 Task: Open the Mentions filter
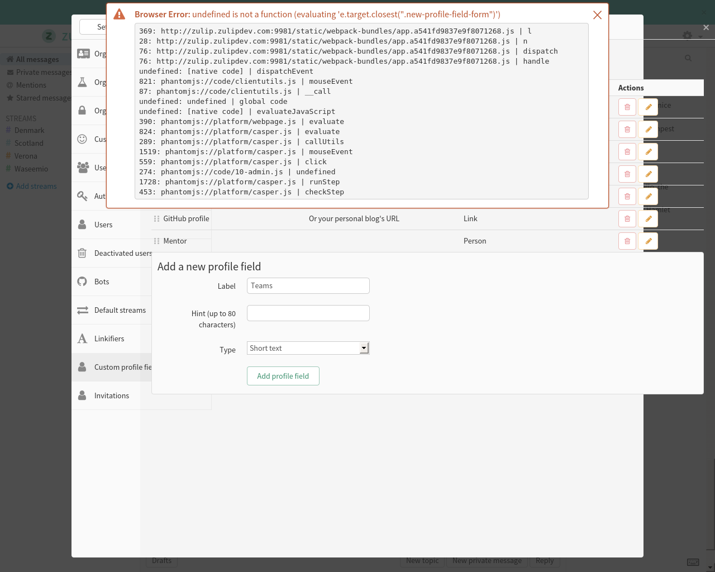point(30,84)
